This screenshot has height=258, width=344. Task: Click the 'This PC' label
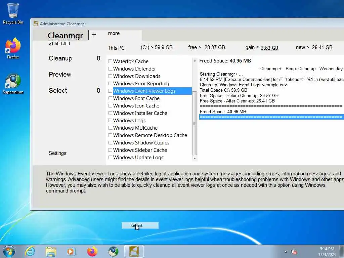coord(116,48)
